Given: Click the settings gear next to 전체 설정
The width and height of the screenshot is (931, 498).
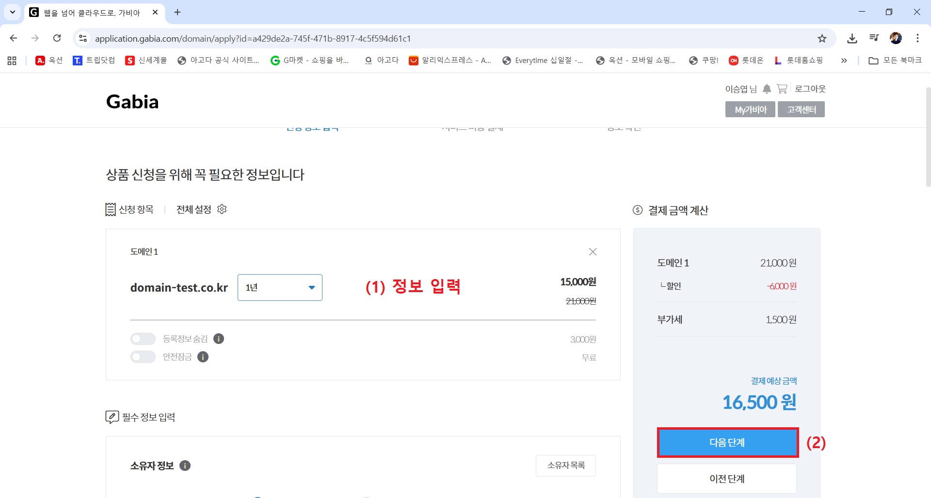Looking at the screenshot, I should point(222,209).
